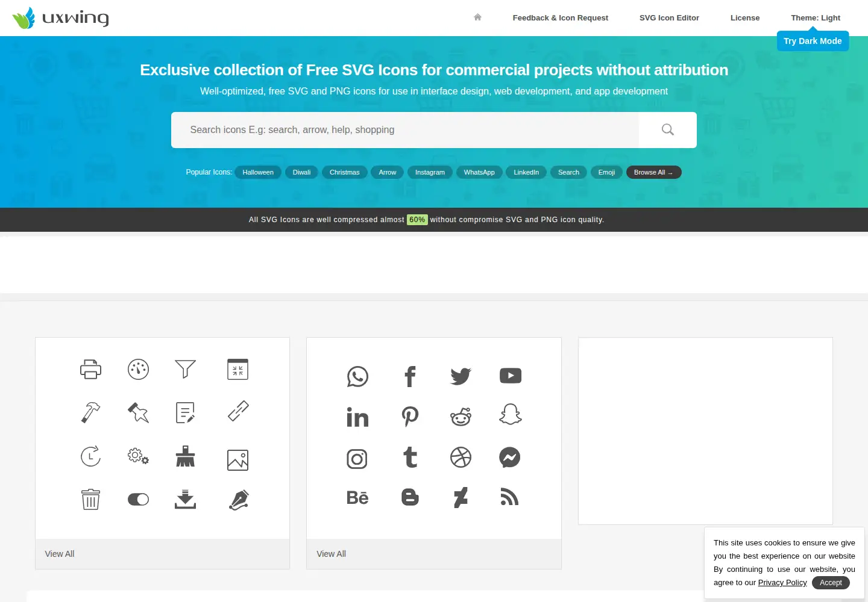Screen dimensions: 868x602
Task: Click the LinkedIn logo icon
Action: 357,417
